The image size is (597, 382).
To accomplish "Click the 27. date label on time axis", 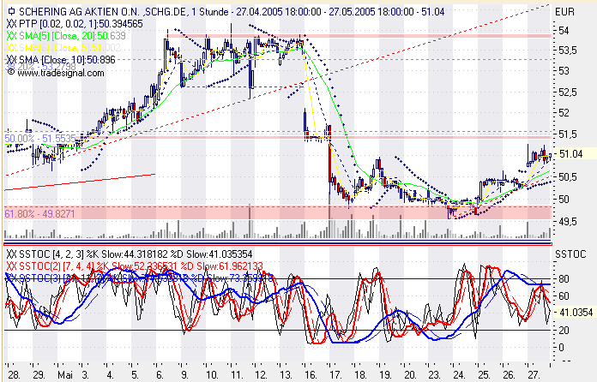I will 534,375.
